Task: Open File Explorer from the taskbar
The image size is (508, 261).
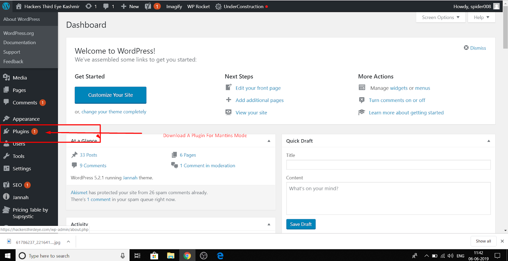Action: click(171, 256)
